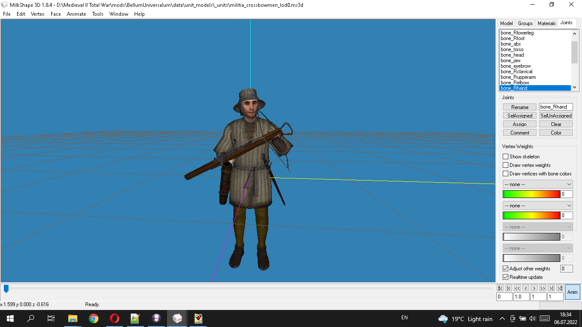The width and height of the screenshot is (582, 327).
Task: Open the first bone weight dropdown
Action: (x=538, y=184)
